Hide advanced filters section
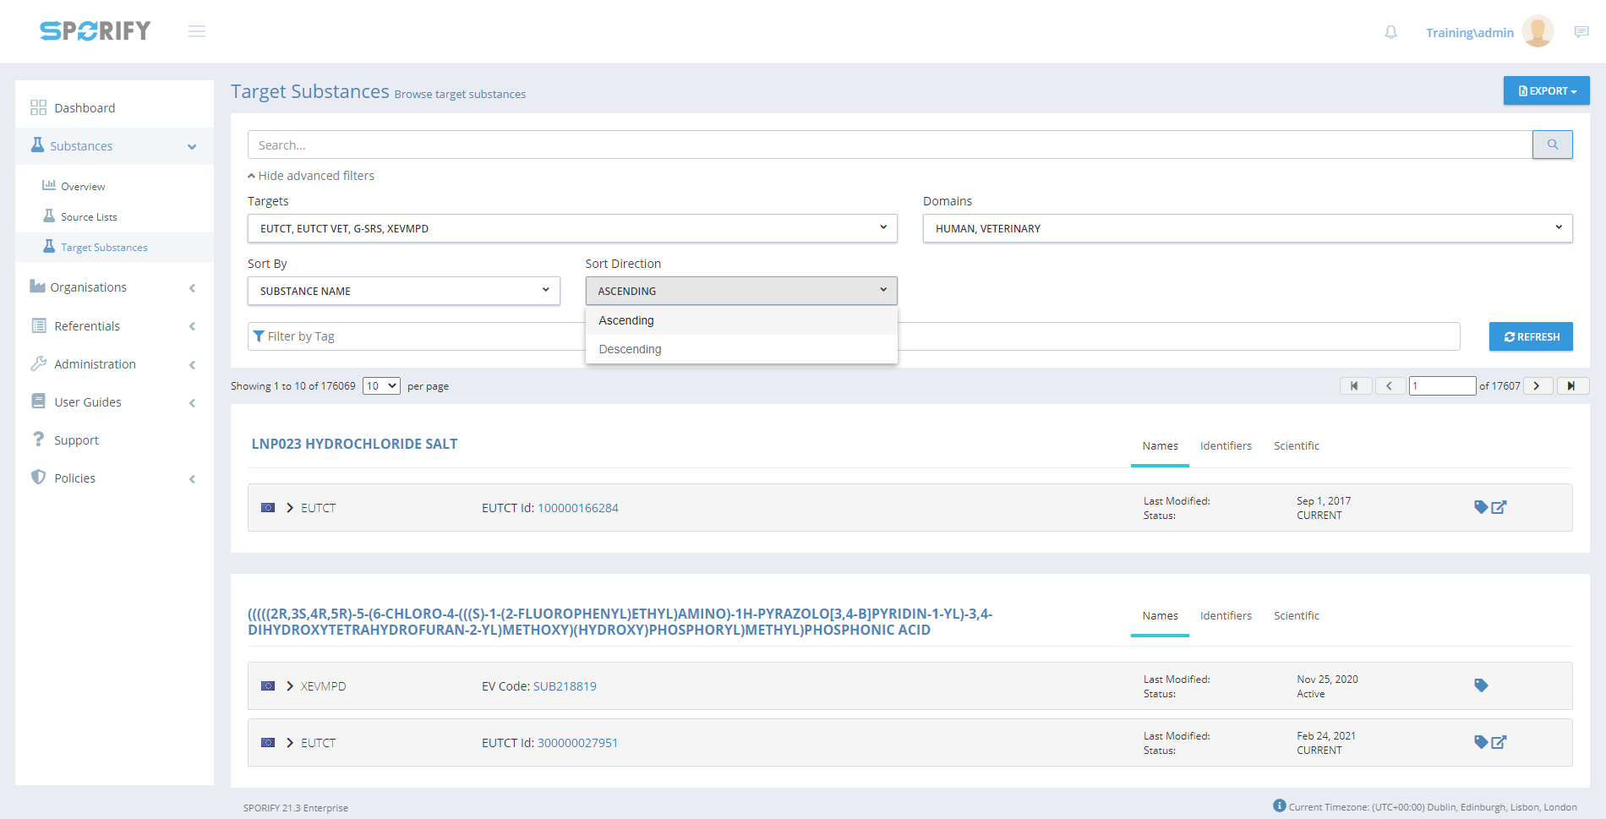 [x=311, y=176]
